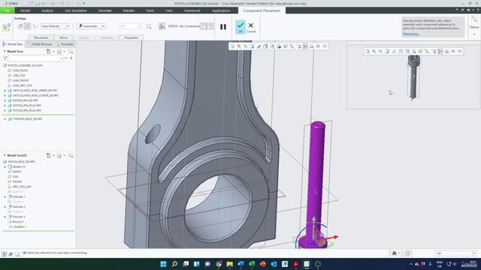Viewport: 481px width, 270px height.
Task: Expand ARTICULATED_ROD_LOWER_ED.PRT node
Action: (5, 95)
